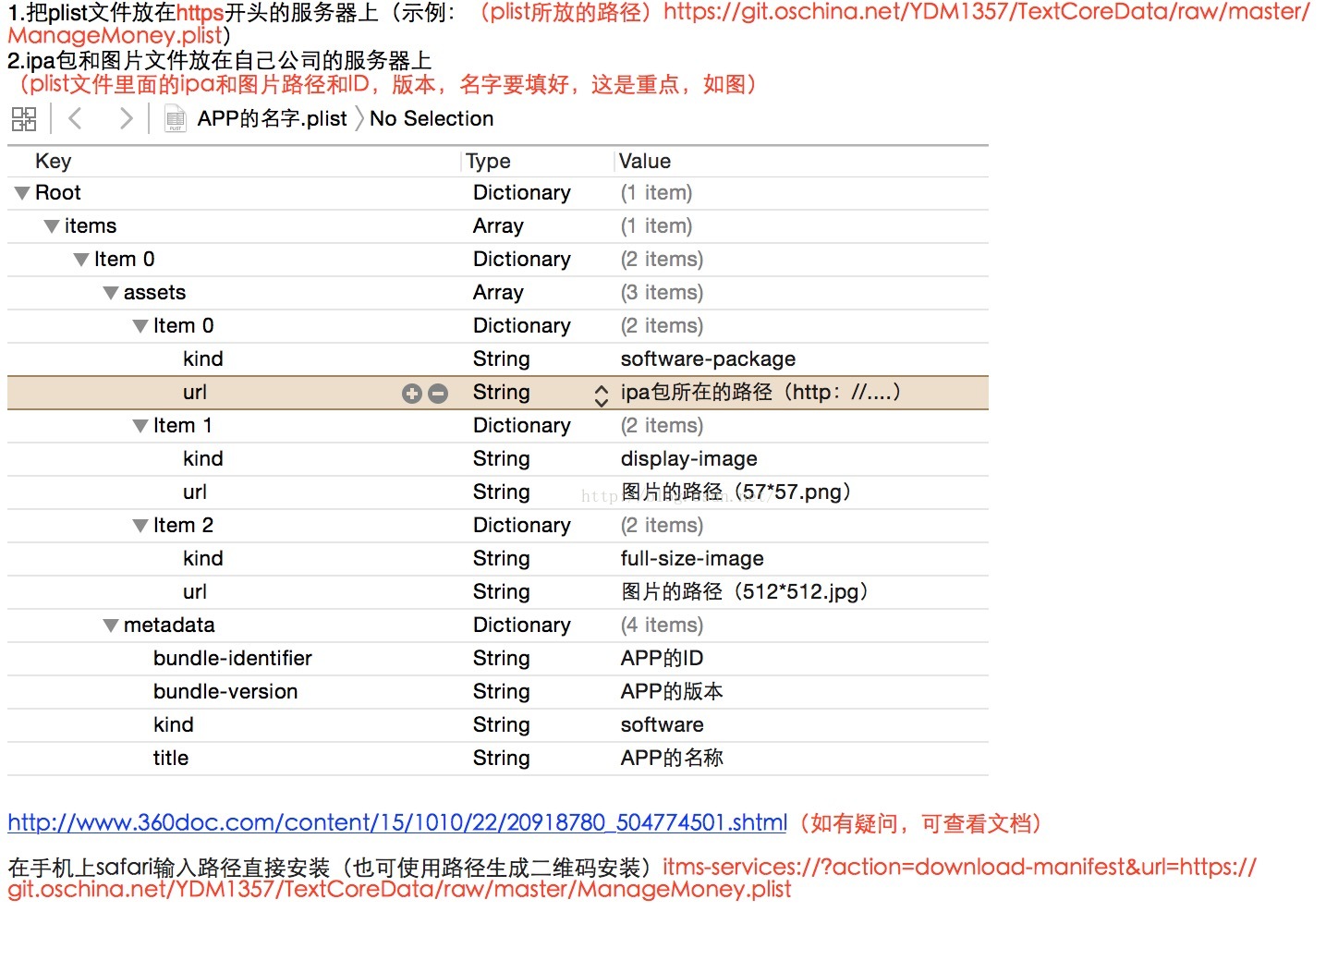
Task: Click the itms-services install URL text
Action: coord(632,879)
